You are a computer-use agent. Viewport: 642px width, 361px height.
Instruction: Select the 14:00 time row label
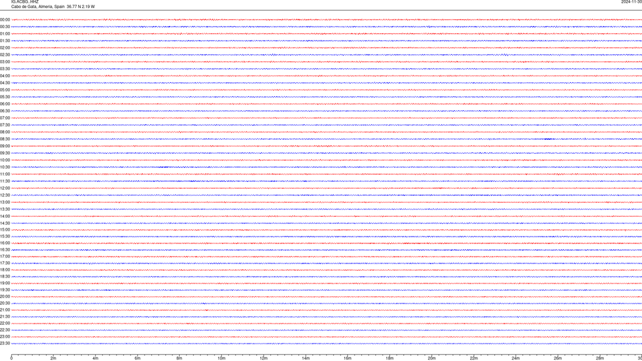coord(5,216)
